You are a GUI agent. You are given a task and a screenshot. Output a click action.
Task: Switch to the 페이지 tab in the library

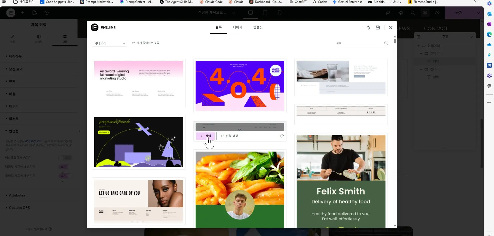(237, 27)
